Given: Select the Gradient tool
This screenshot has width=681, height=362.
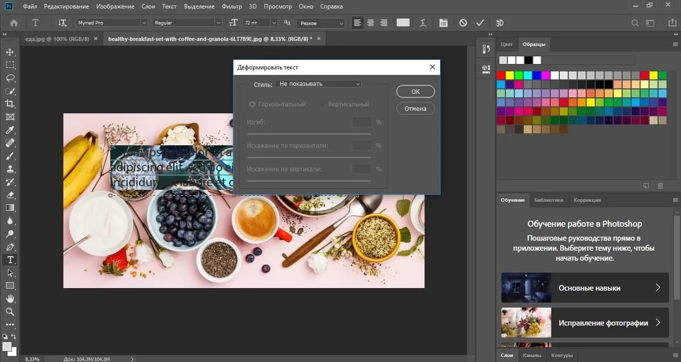Looking at the screenshot, I should point(10,208).
